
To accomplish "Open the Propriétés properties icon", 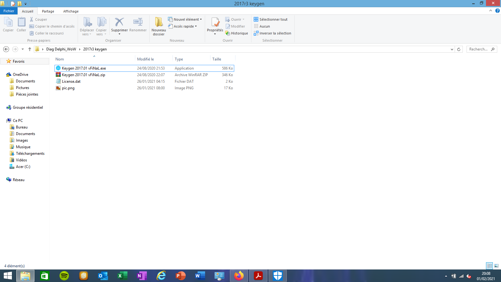I will tap(215, 23).
